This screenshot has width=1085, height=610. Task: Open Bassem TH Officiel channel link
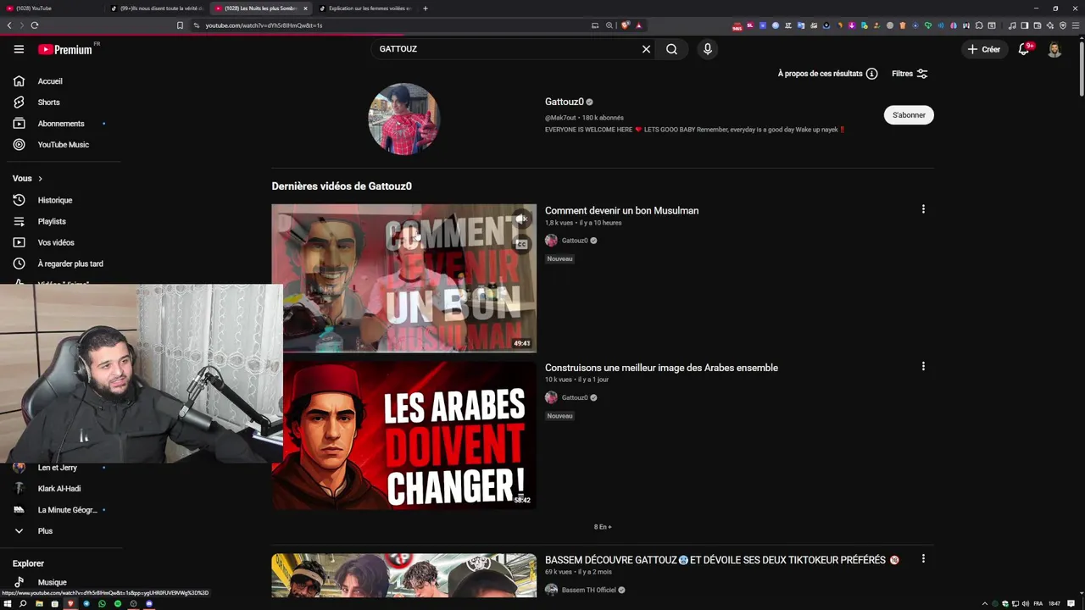coord(589,590)
